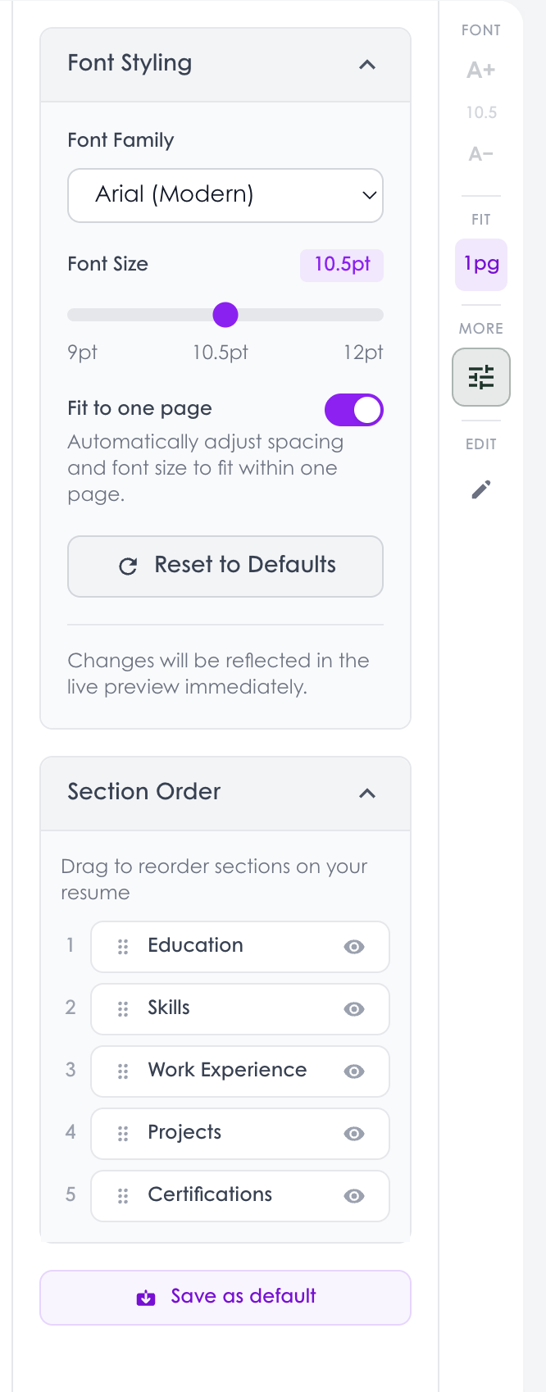
Task: Open the More settings sliders icon
Action: pos(480,377)
